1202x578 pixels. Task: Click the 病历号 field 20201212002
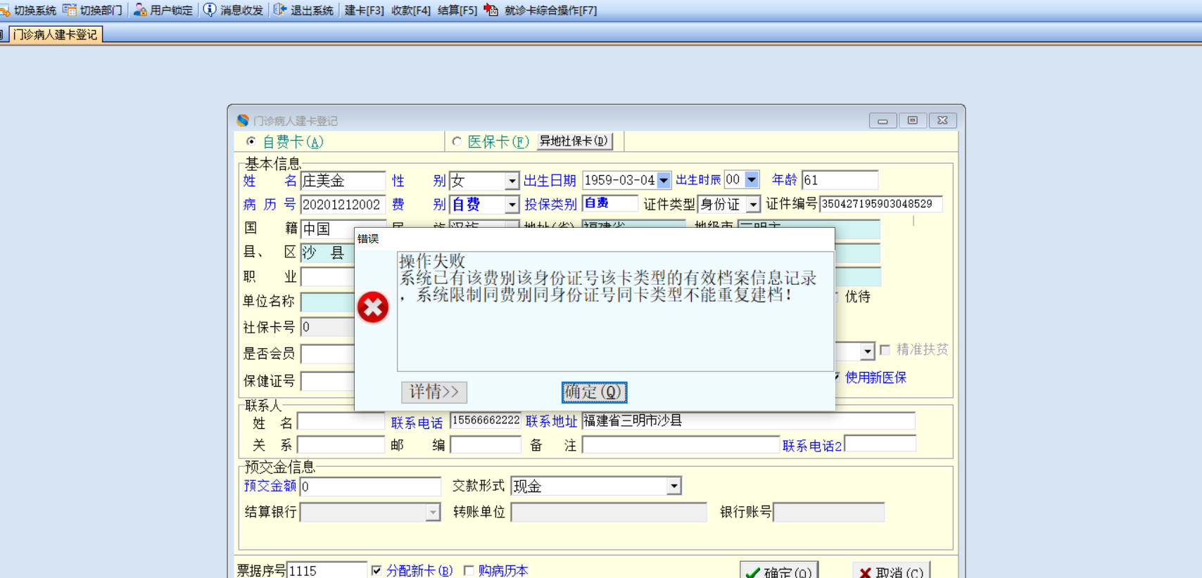(343, 205)
